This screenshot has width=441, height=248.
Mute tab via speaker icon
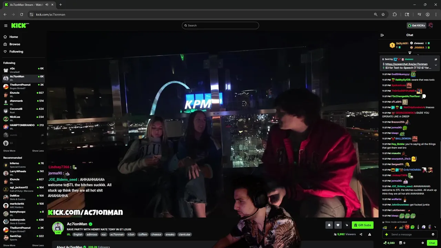[x=47, y=5]
